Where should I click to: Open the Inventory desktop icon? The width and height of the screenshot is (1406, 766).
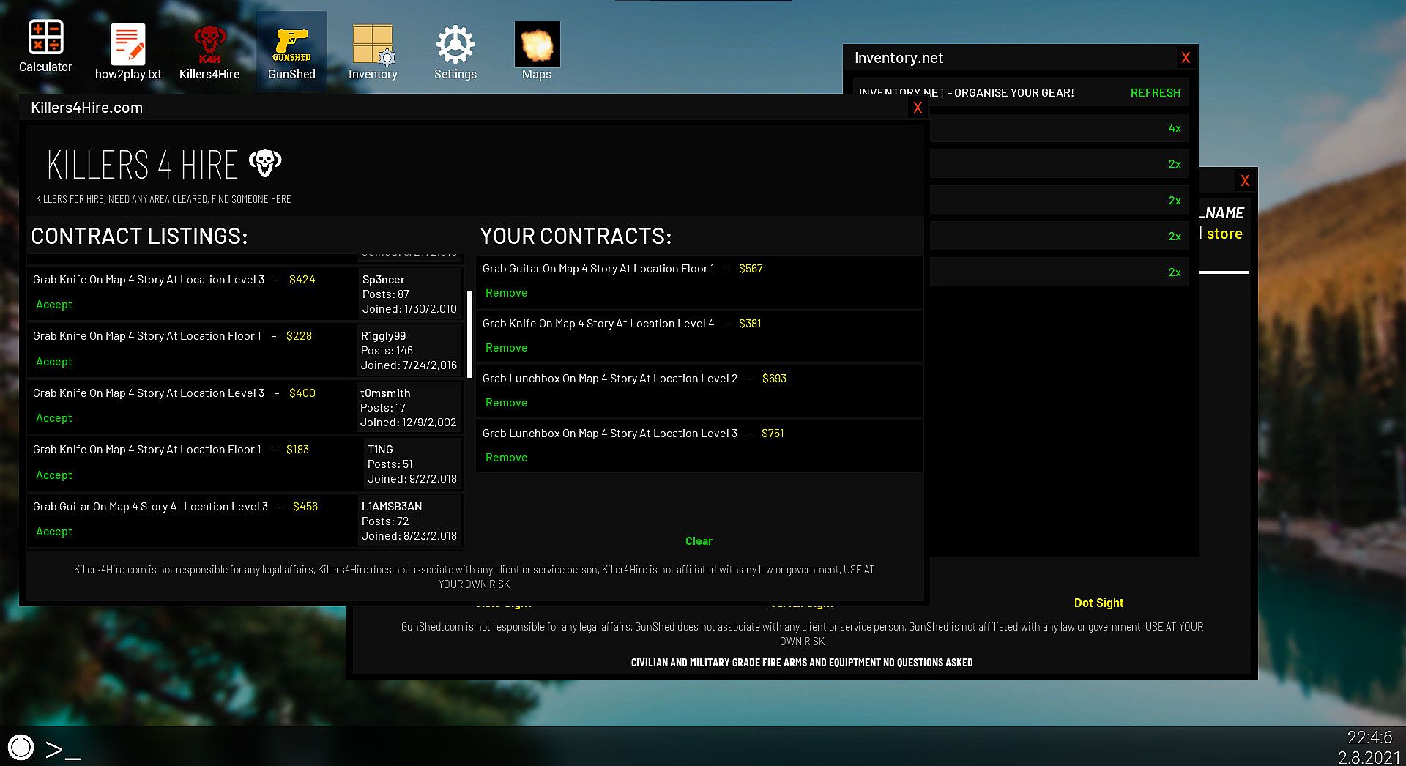pos(373,51)
